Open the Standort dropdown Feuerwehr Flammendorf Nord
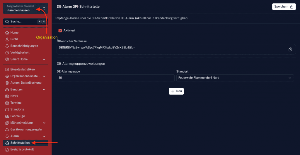Screen dimensions: 300x155 [x=235, y=78]
